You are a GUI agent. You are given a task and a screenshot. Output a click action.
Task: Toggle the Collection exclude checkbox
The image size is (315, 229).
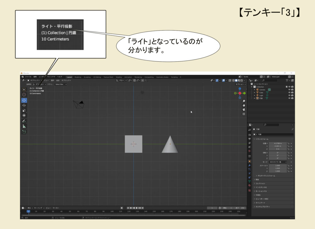point(286,87)
